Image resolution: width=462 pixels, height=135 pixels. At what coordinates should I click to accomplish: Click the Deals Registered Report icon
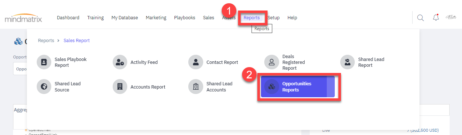(272, 62)
